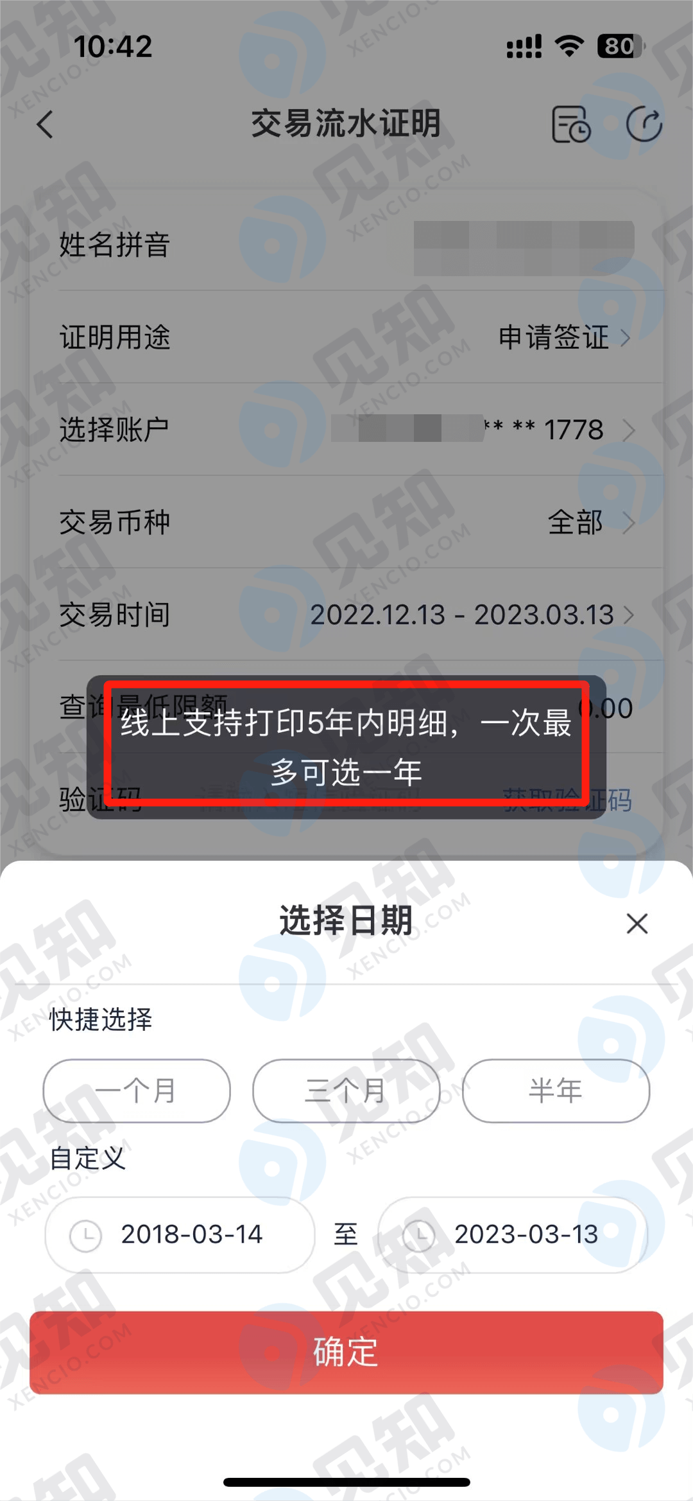This screenshot has height=1501, width=693.
Task: Tap the back arrow in header
Action: point(45,125)
